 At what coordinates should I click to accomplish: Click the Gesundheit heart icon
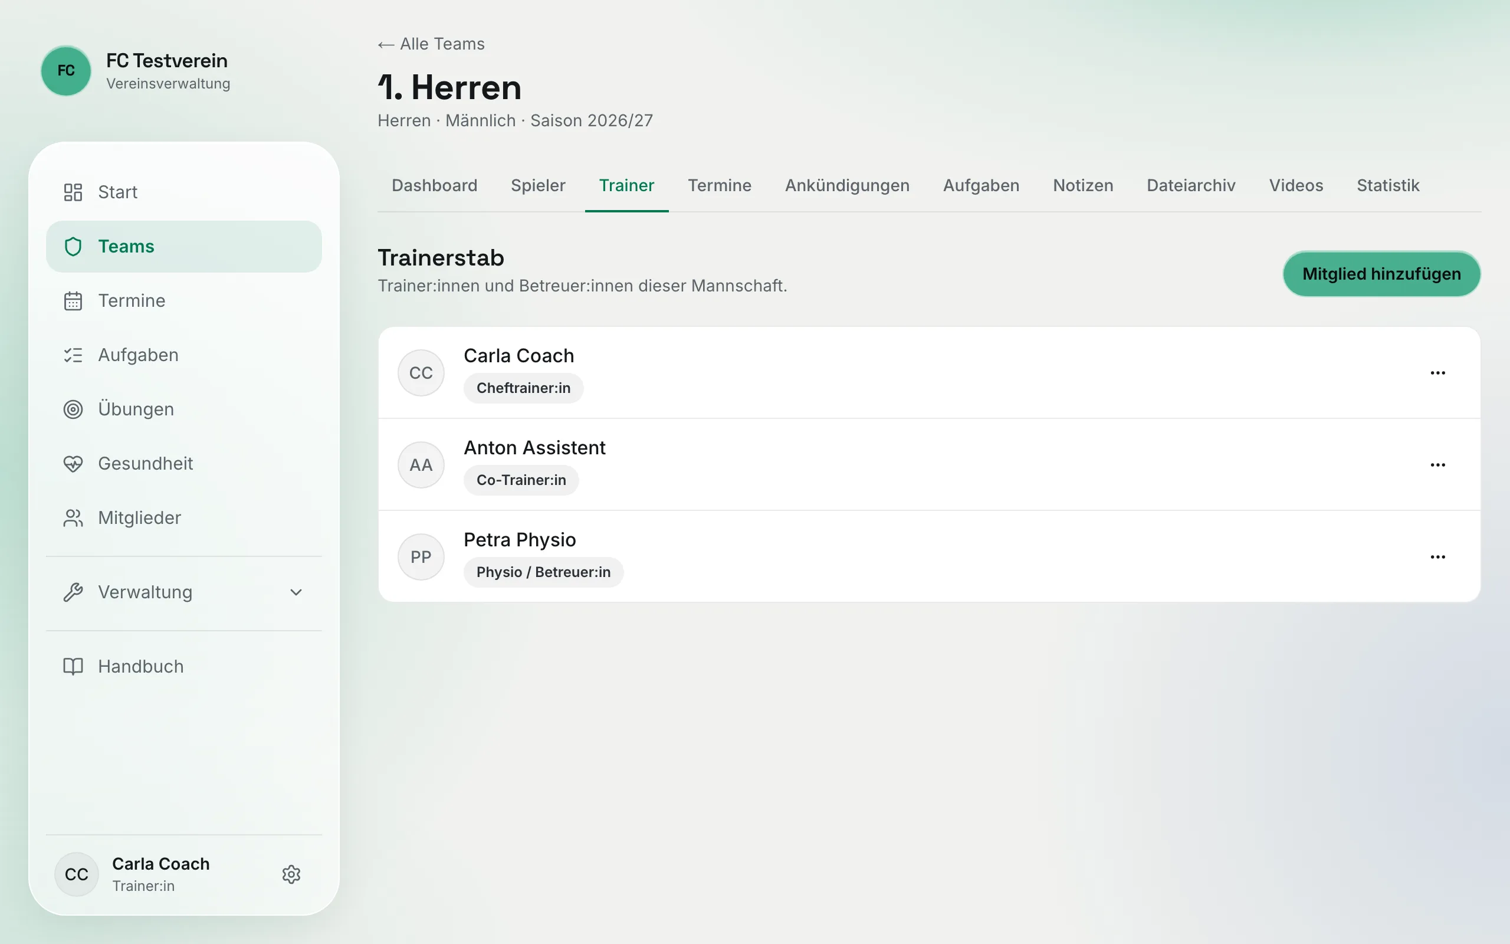tap(73, 464)
